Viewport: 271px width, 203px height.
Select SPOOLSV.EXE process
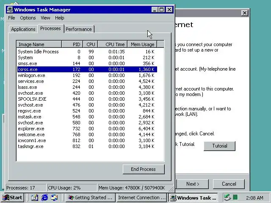87,99
